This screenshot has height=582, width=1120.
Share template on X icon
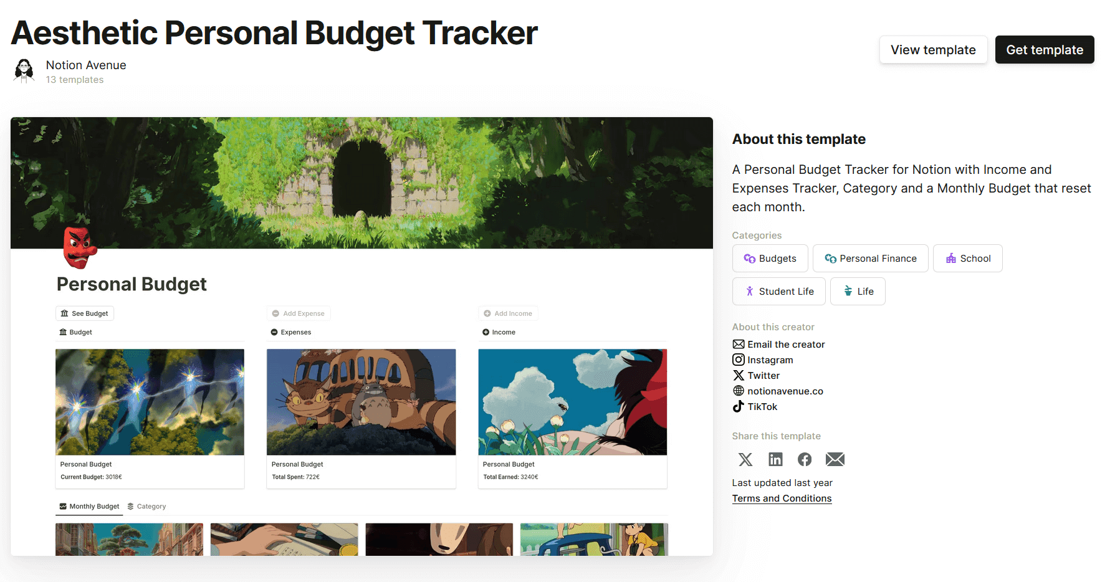pos(745,459)
